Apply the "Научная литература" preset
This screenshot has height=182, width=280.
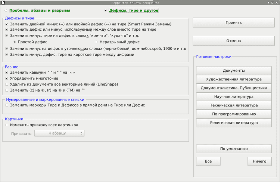click(x=234, y=96)
